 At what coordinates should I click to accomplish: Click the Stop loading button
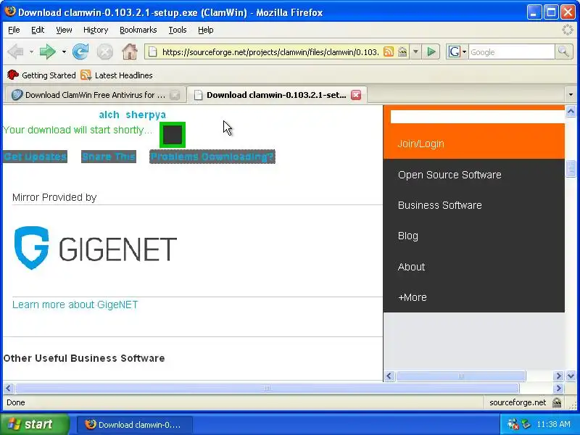click(105, 51)
